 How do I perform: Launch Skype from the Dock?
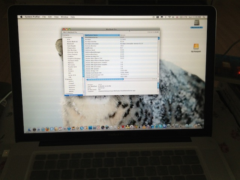[160, 126]
